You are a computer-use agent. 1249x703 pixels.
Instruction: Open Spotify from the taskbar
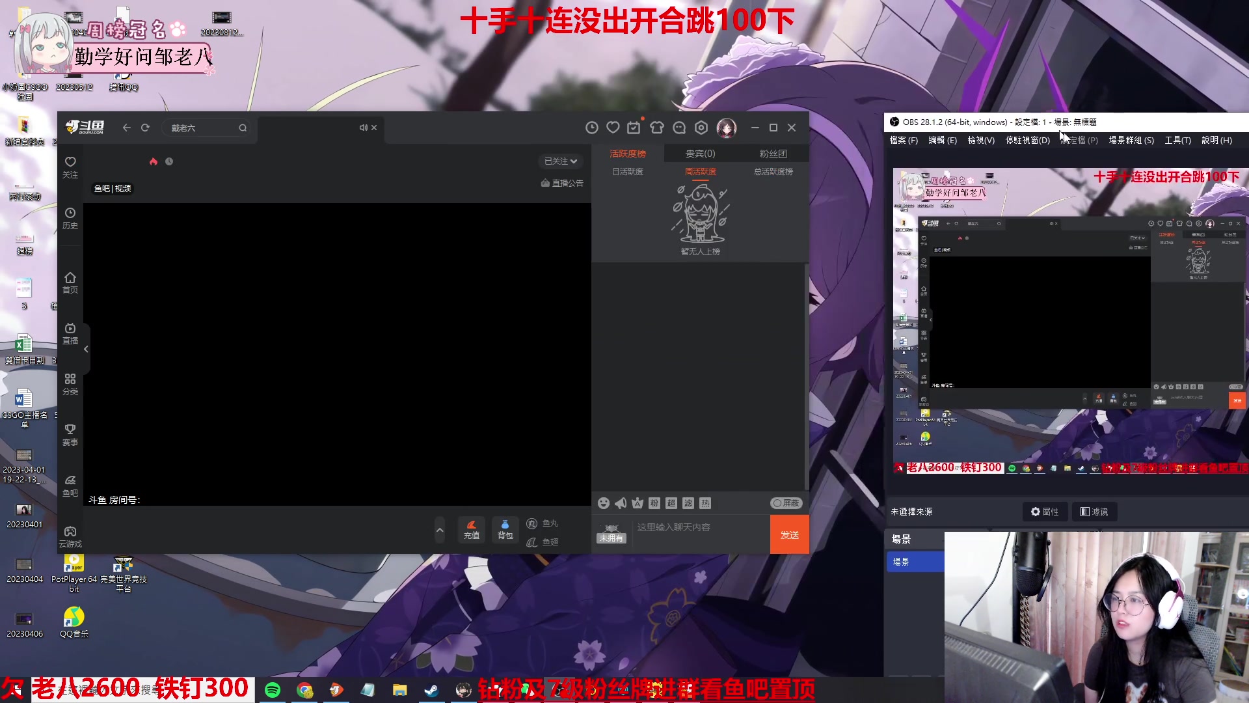(273, 690)
